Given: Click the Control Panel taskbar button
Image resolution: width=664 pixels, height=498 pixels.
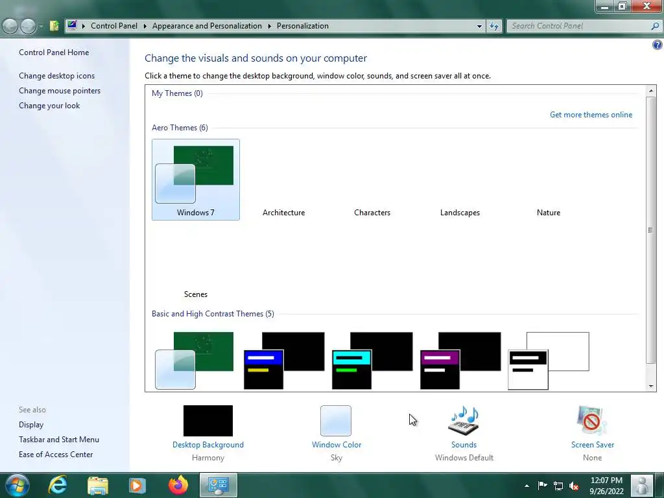Looking at the screenshot, I should [219, 485].
